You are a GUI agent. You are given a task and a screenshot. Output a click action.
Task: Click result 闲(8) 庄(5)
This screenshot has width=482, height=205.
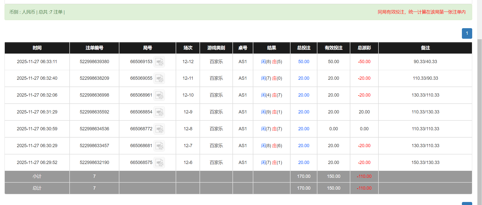(271, 62)
